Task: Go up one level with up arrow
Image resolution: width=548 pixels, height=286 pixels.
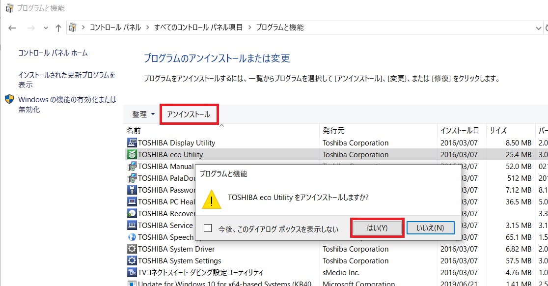Action: (58, 28)
